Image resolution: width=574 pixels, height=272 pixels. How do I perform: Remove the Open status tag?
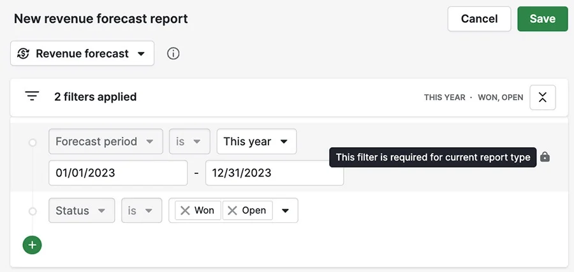tap(232, 210)
